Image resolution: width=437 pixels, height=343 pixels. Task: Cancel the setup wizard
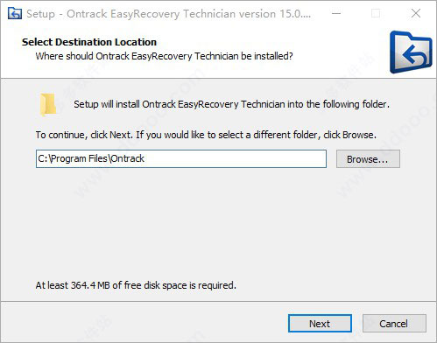(x=394, y=323)
